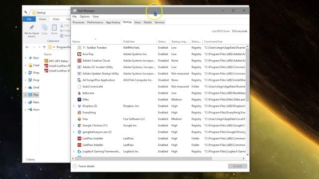The image size is (319, 179).
Task: Click the Google Chrome icon in list
Action: (79, 126)
